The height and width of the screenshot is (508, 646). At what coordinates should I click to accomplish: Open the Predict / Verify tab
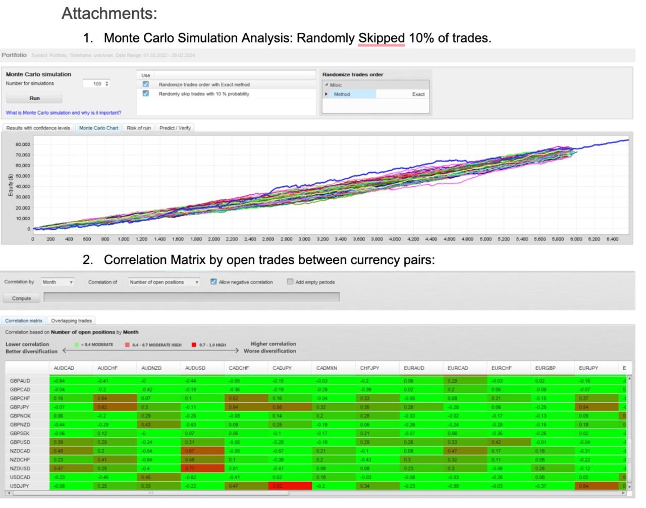[x=175, y=128]
